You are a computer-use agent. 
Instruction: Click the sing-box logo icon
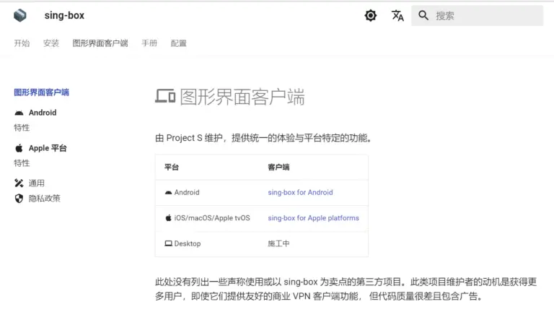(20, 15)
